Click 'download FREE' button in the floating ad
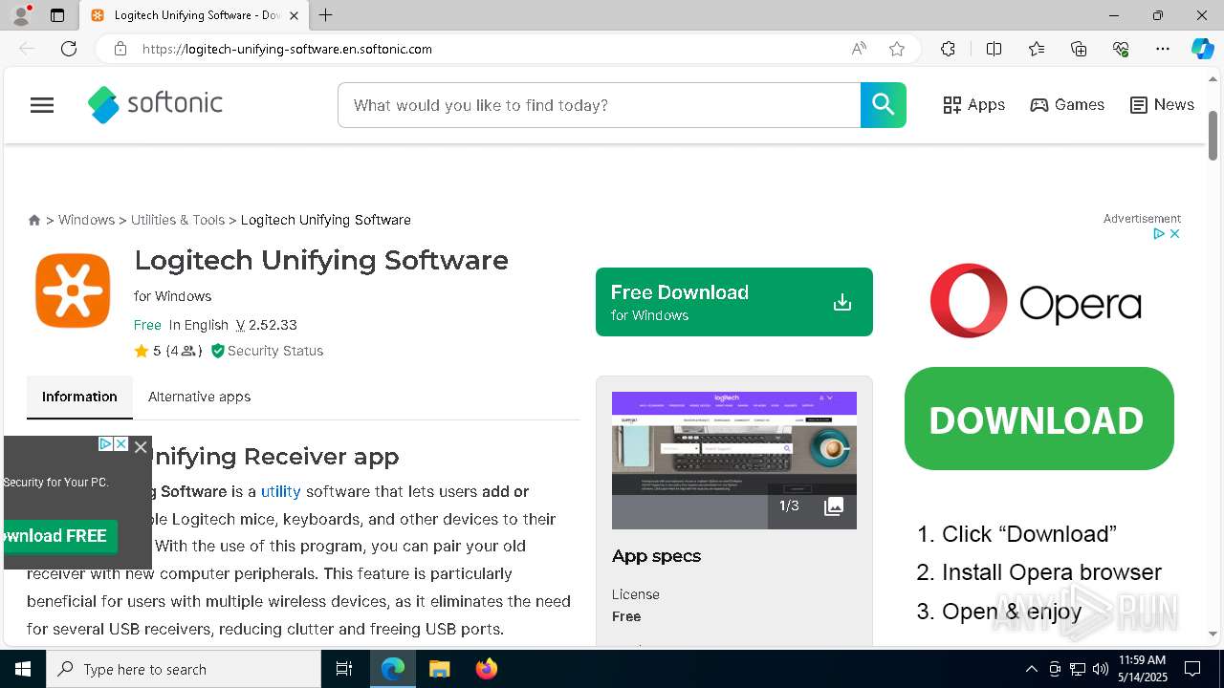This screenshot has width=1224, height=688. click(59, 536)
